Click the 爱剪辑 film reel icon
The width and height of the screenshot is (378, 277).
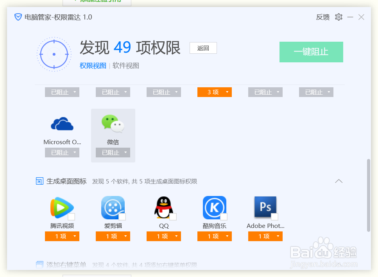click(113, 208)
